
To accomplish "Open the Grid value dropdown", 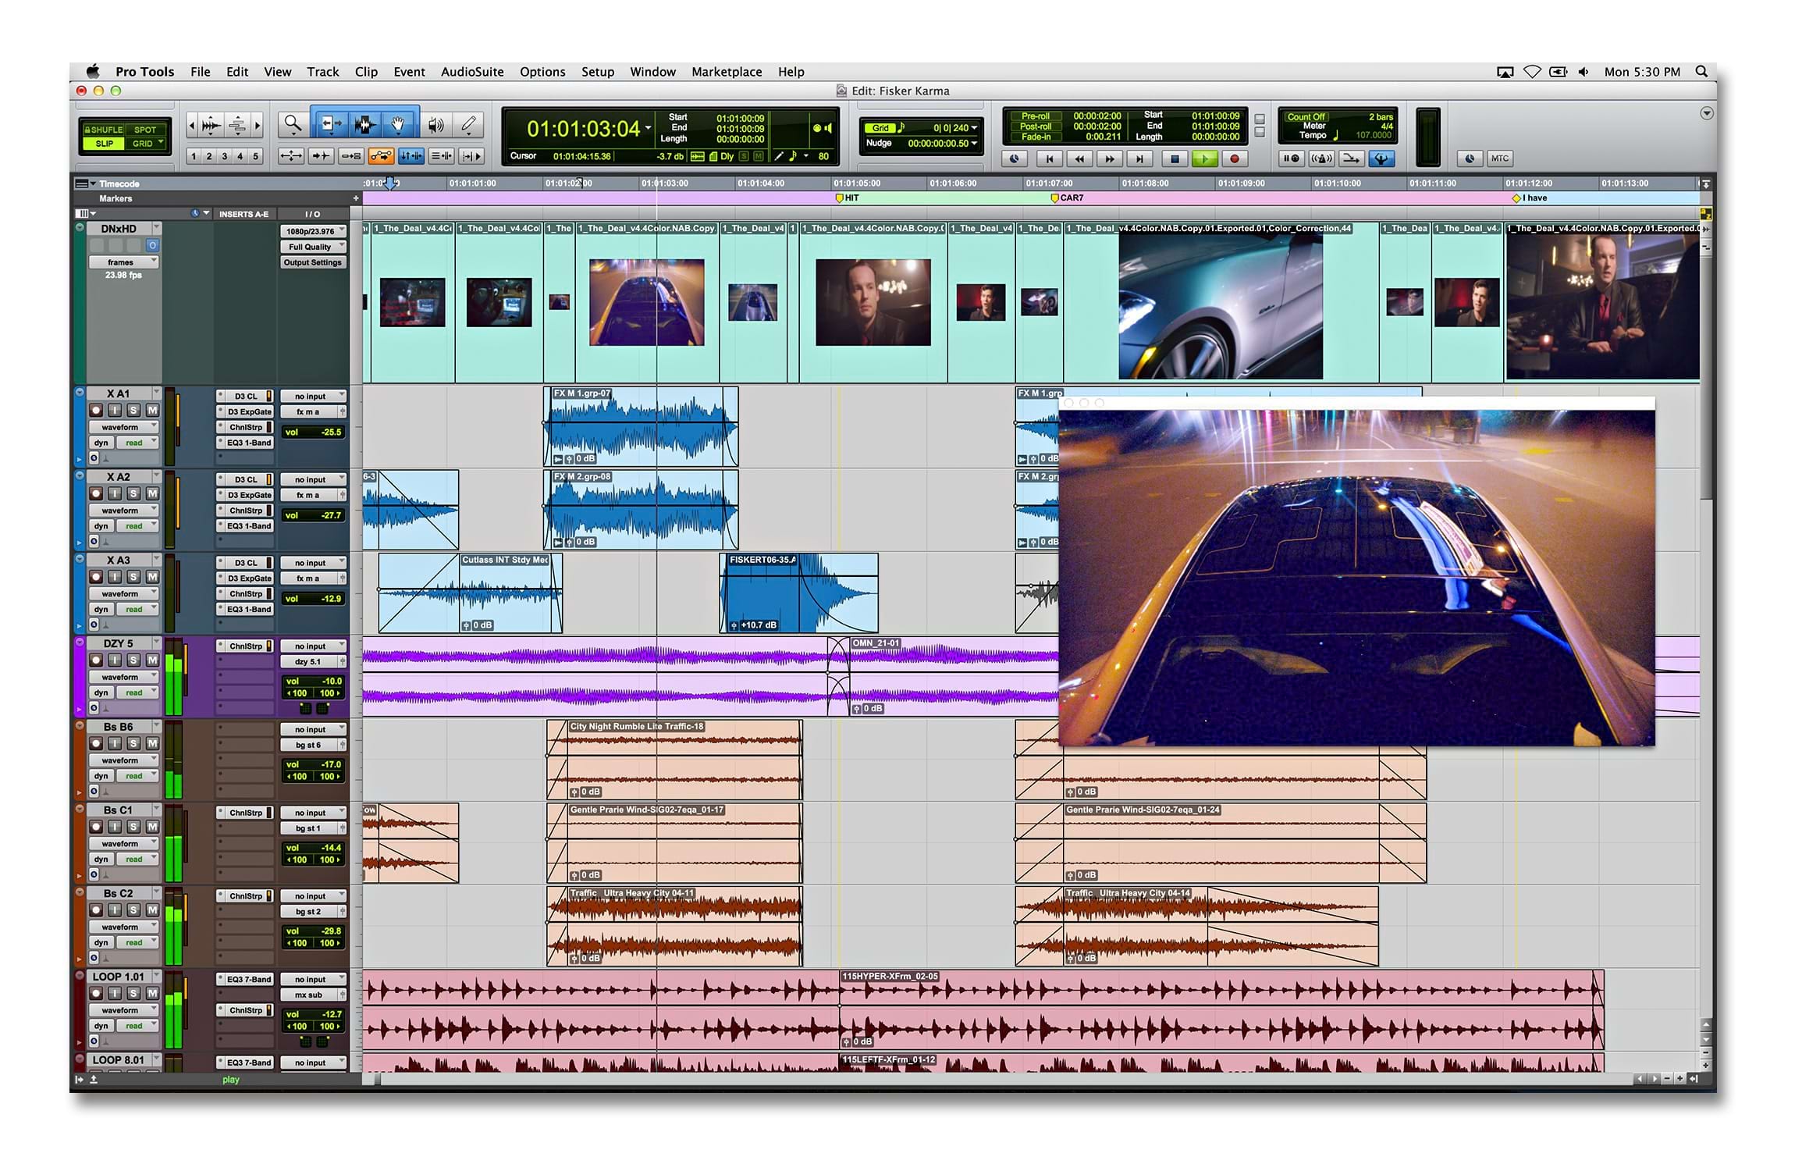I will click(x=974, y=128).
